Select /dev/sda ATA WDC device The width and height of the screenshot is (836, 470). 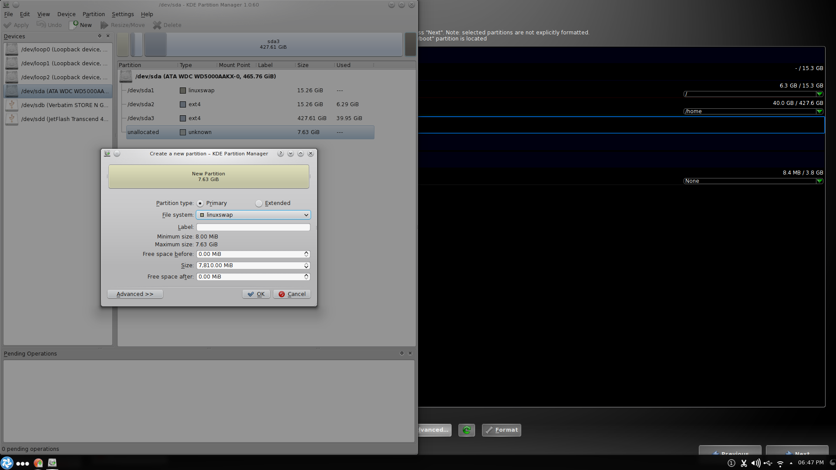[57, 91]
